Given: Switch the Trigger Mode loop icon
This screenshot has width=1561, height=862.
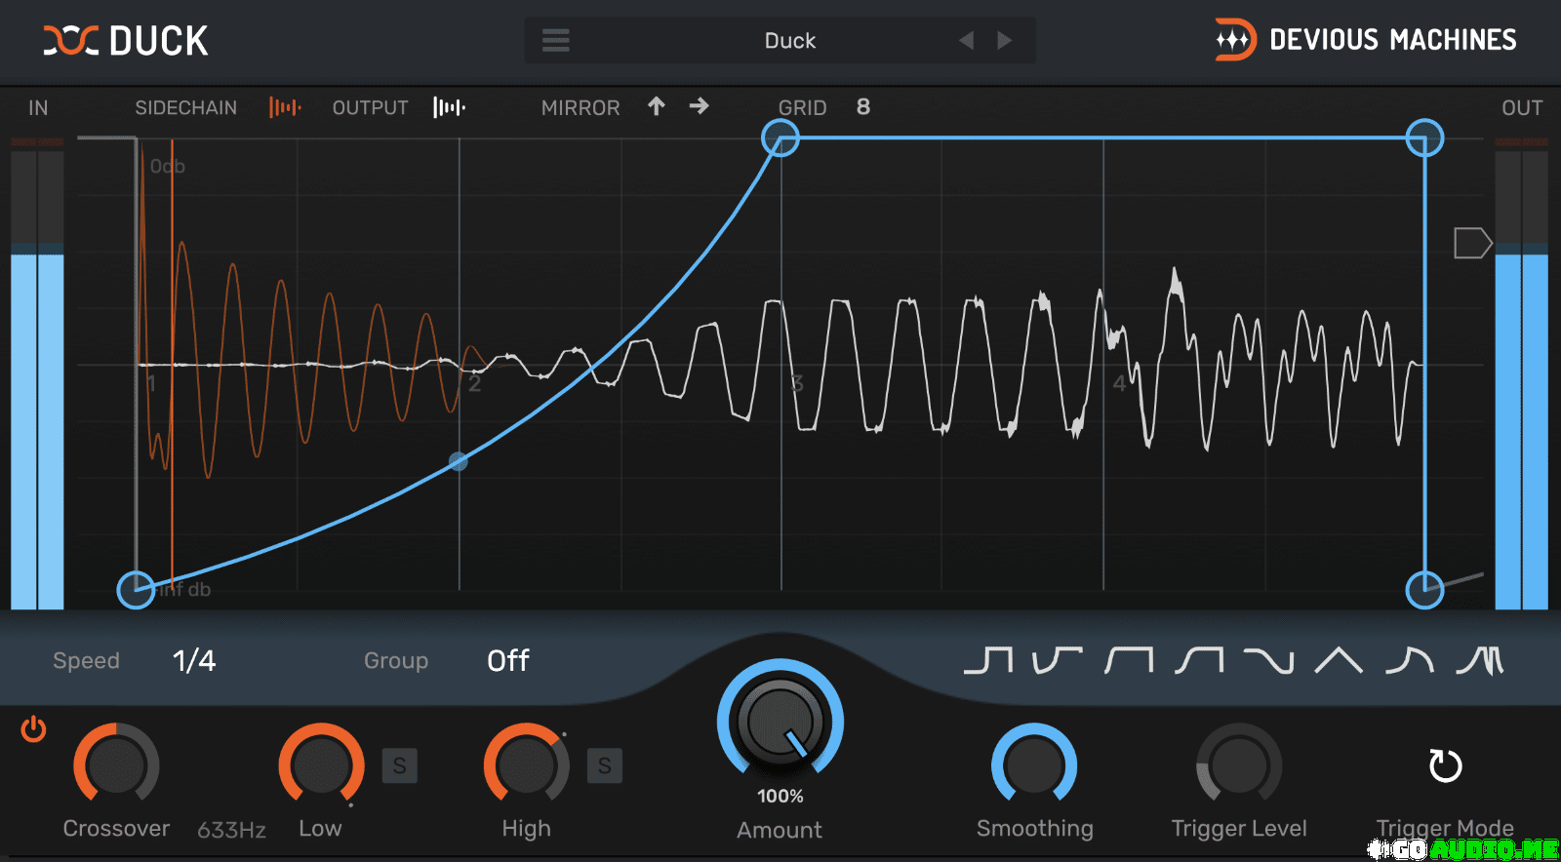Looking at the screenshot, I should click(x=1445, y=765).
